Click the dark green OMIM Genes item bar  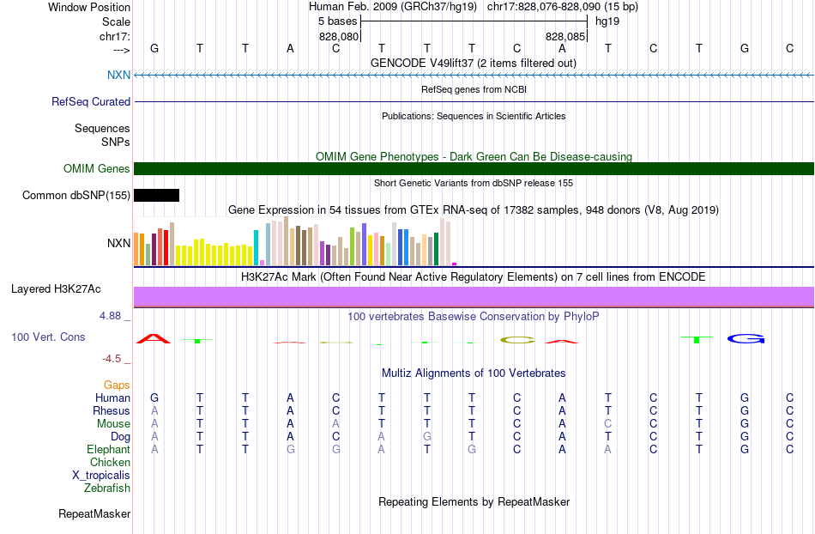[474, 168]
